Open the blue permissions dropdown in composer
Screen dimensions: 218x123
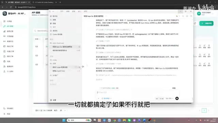point(107,98)
